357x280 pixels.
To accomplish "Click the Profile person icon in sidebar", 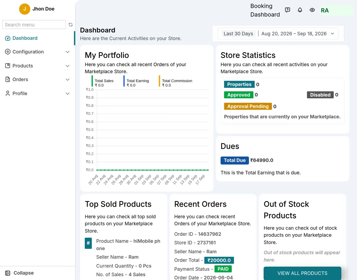I will coord(8,93).
